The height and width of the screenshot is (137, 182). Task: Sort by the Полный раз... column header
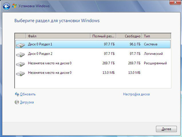pyautogui.click(x=103, y=36)
